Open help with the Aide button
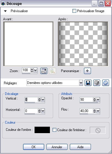The width and height of the screenshot is (112, 154). [80, 147]
